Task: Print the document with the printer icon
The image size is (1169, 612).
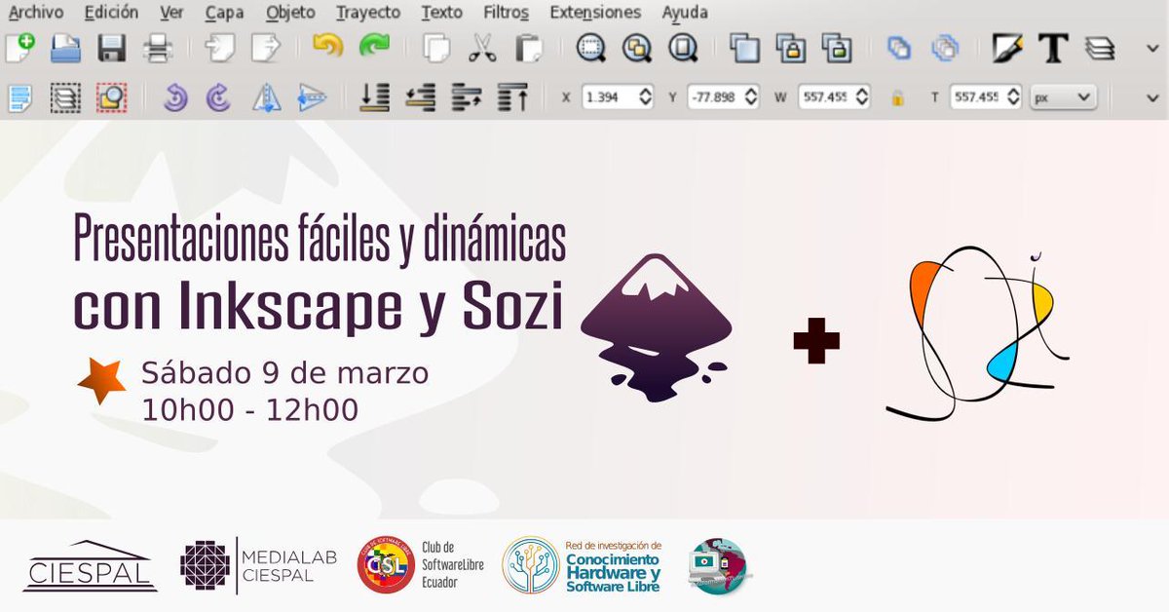Action: coord(158,48)
